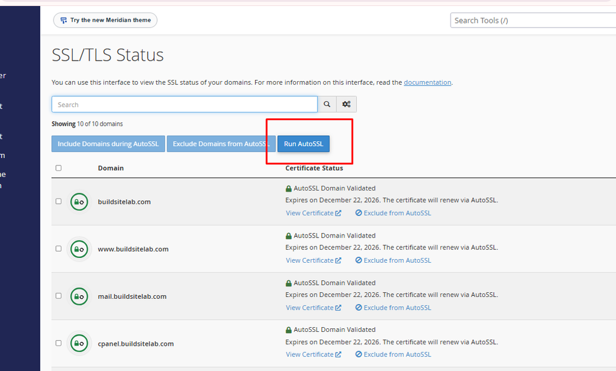Click the Showing 10 of 10 domains text
616x371 pixels.
pyautogui.click(x=87, y=124)
